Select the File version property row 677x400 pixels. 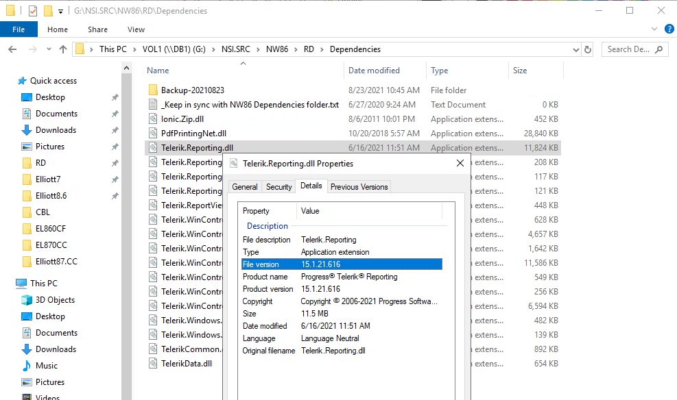click(342, 264)
